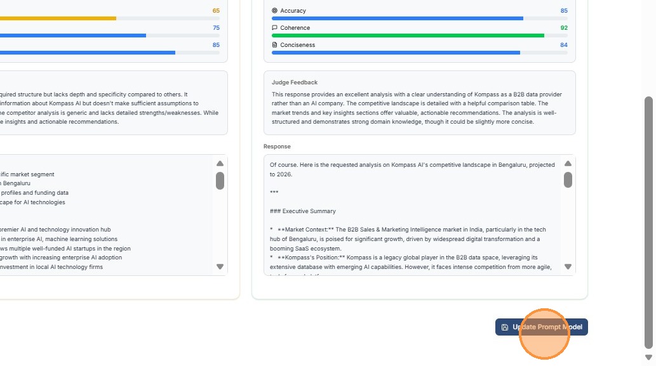Image resolution: width=656 pixels, height=366 pixels.
Task: Click the yellow progress bar scoring 65
Action: [58, 18]
